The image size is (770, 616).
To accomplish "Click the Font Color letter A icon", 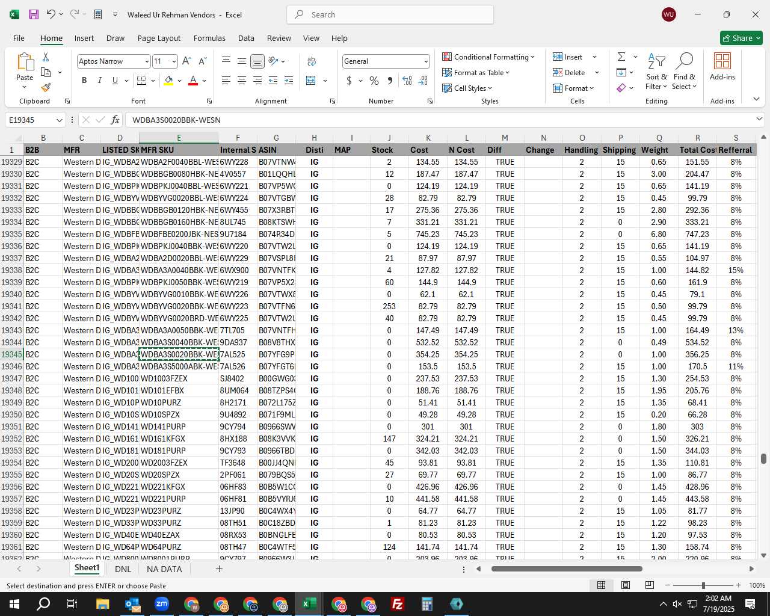I will pyautogui.click(x=193, y=81).
